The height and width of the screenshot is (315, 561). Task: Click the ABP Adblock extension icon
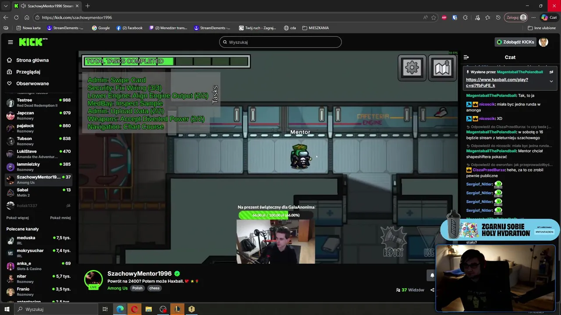[x=444, y=17]
